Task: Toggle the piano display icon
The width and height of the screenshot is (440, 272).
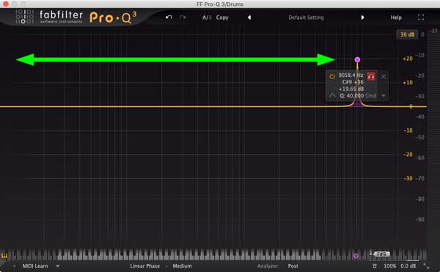Action: (4, 255)
